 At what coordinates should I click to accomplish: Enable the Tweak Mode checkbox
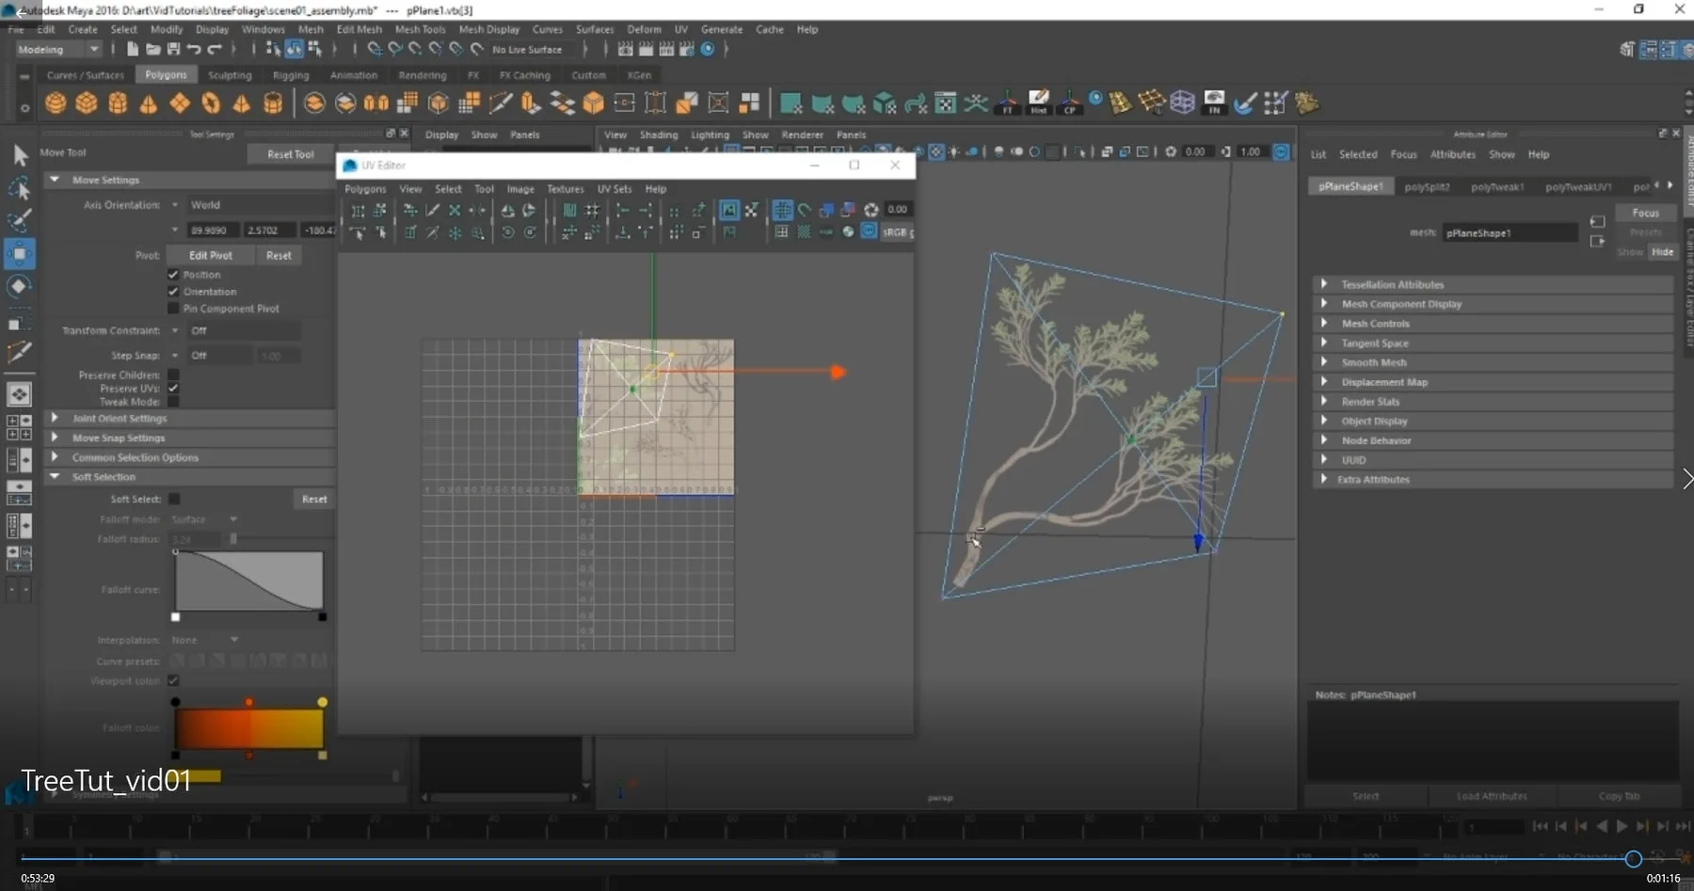[x=174, y=402]
